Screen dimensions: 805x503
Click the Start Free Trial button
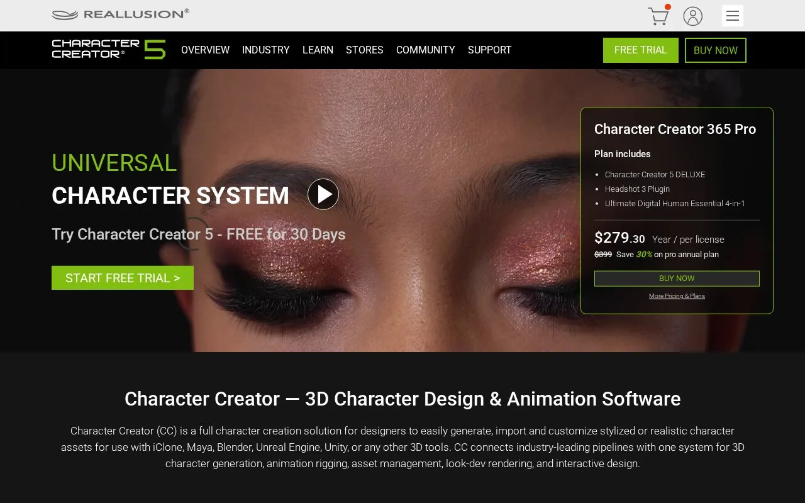pos(123,278)
